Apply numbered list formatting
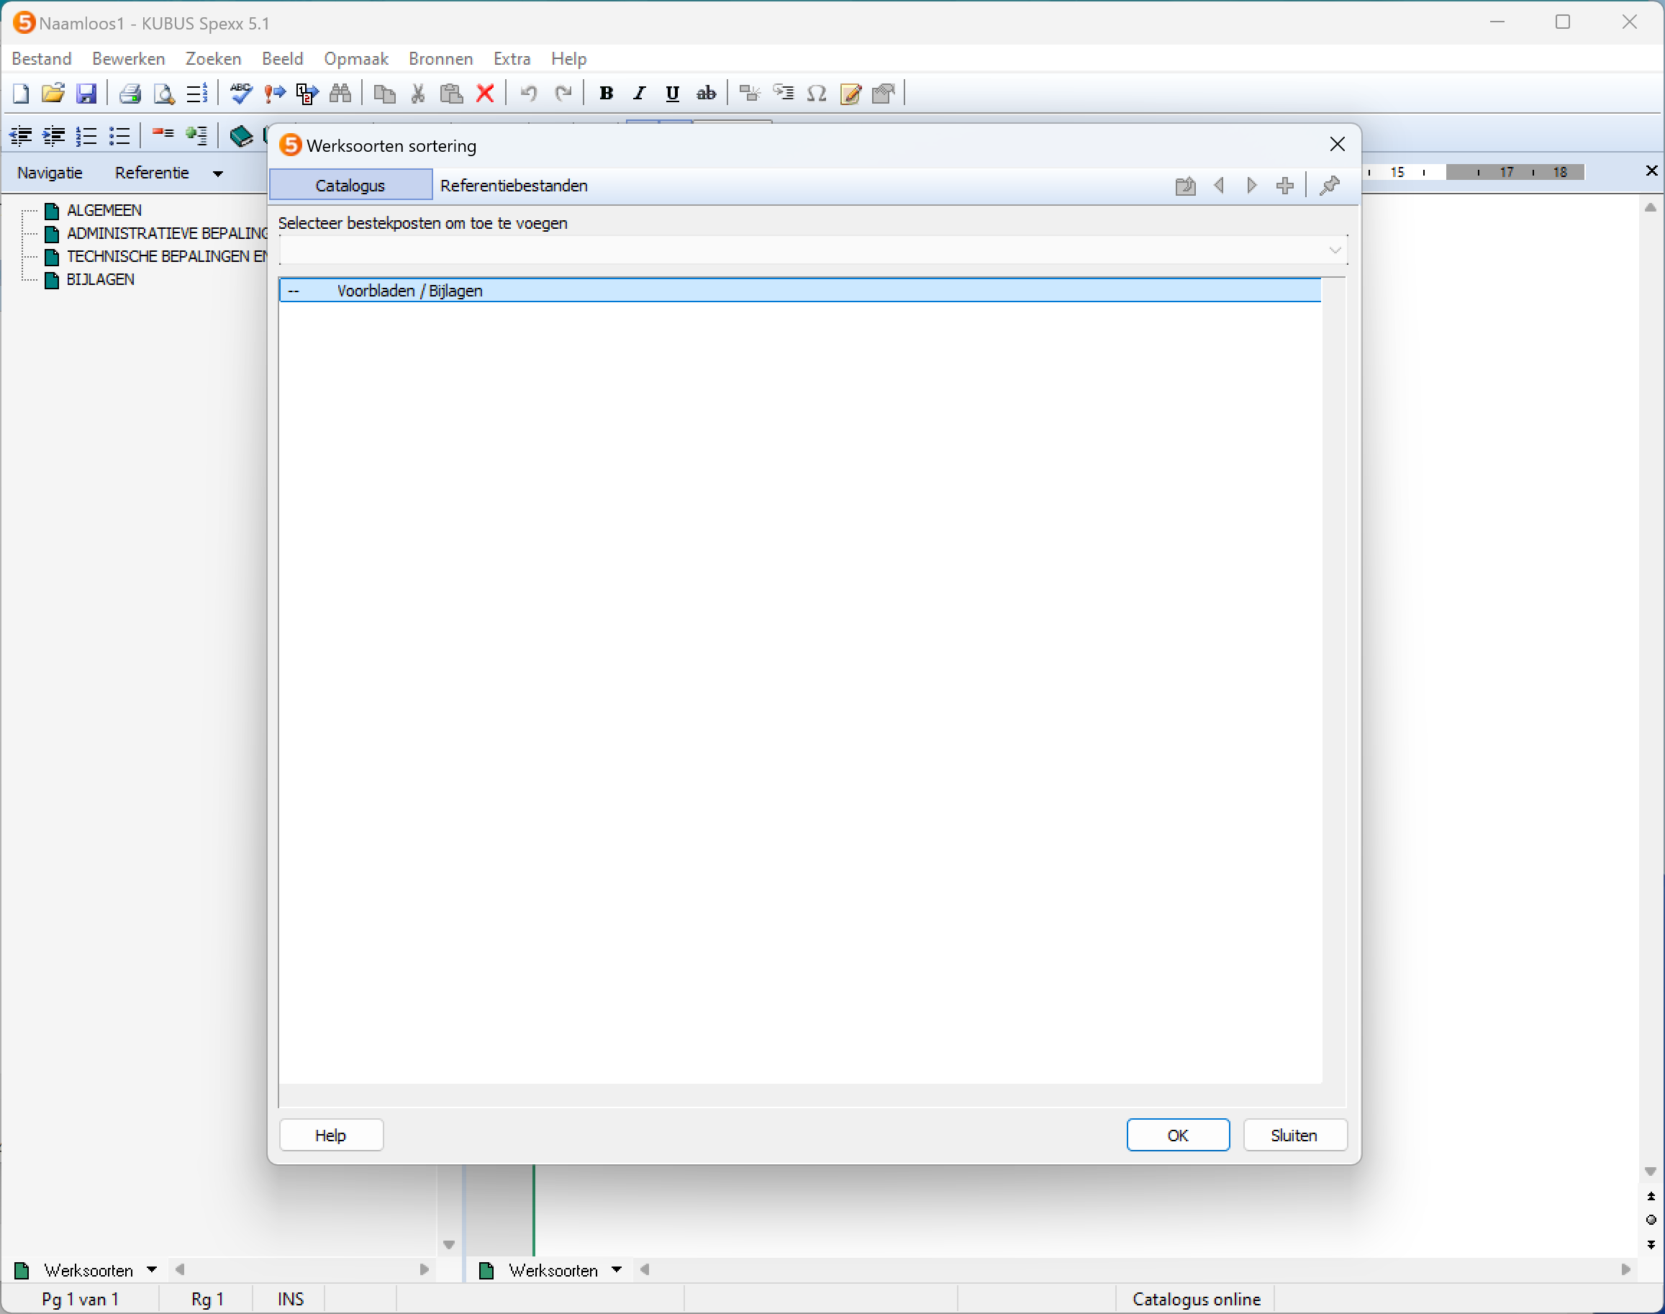 tap(86, 136)
